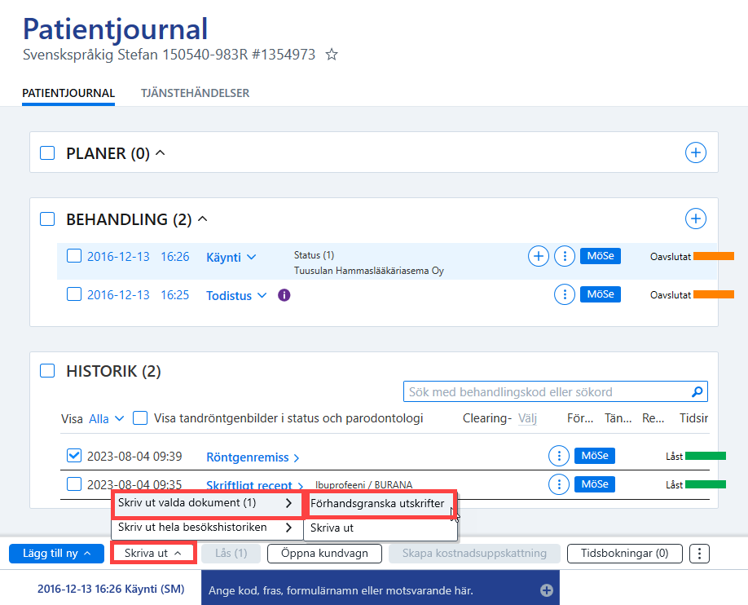The width and height of the screenshot is (748, 605).
Task: Add new plan with PLANER plus icon
Action: [x=696, y=152]
